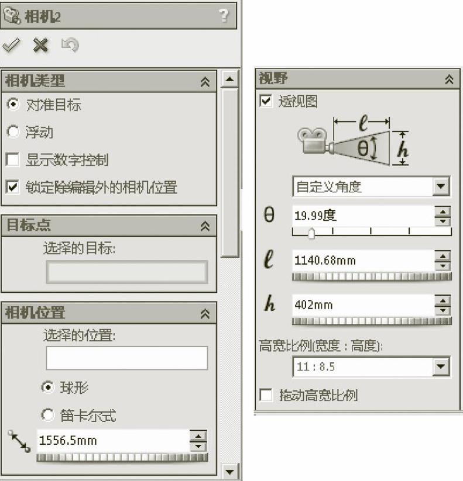Click the θ angle slider thumb
Viewport: 463px width, 481px height.
coord(311,233)
